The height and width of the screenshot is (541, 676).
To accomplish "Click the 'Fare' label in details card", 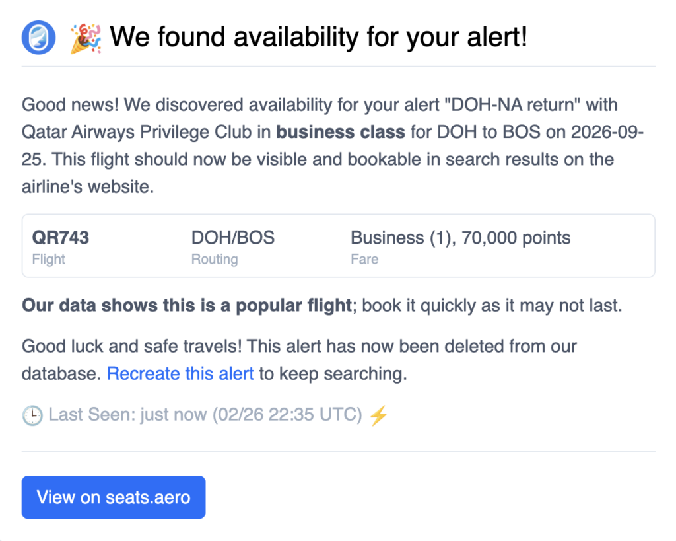I will (364, 259).
